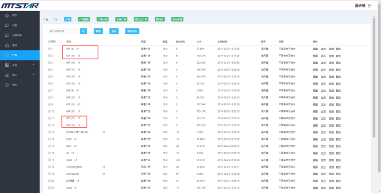The width and height of the screenshot is (381, 193).
Task: Tick the select-all checkbox in 序号 header
Action: tap(49, 41)
